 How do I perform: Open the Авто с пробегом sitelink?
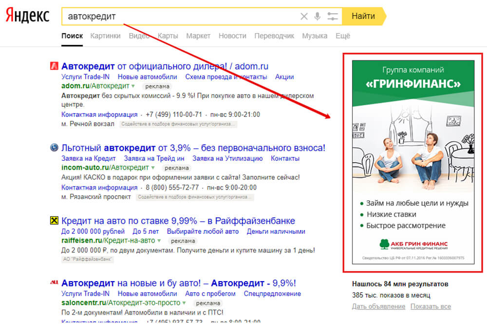click(x=210, y=294)
